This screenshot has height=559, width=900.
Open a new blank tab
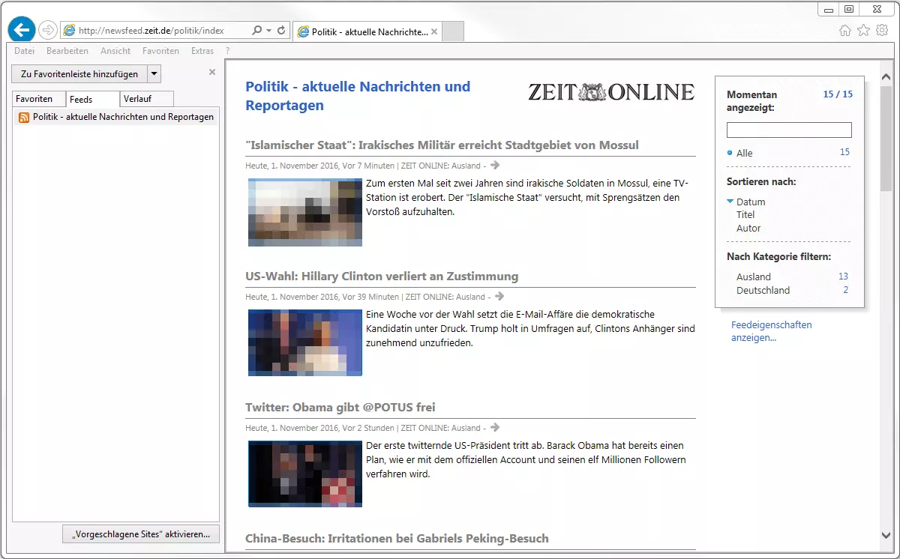point(454,31)
